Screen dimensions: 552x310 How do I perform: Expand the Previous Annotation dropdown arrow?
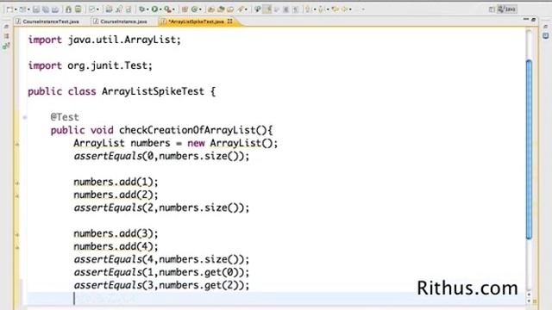328,9
